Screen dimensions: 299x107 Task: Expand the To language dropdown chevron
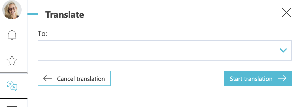point(283,50)
